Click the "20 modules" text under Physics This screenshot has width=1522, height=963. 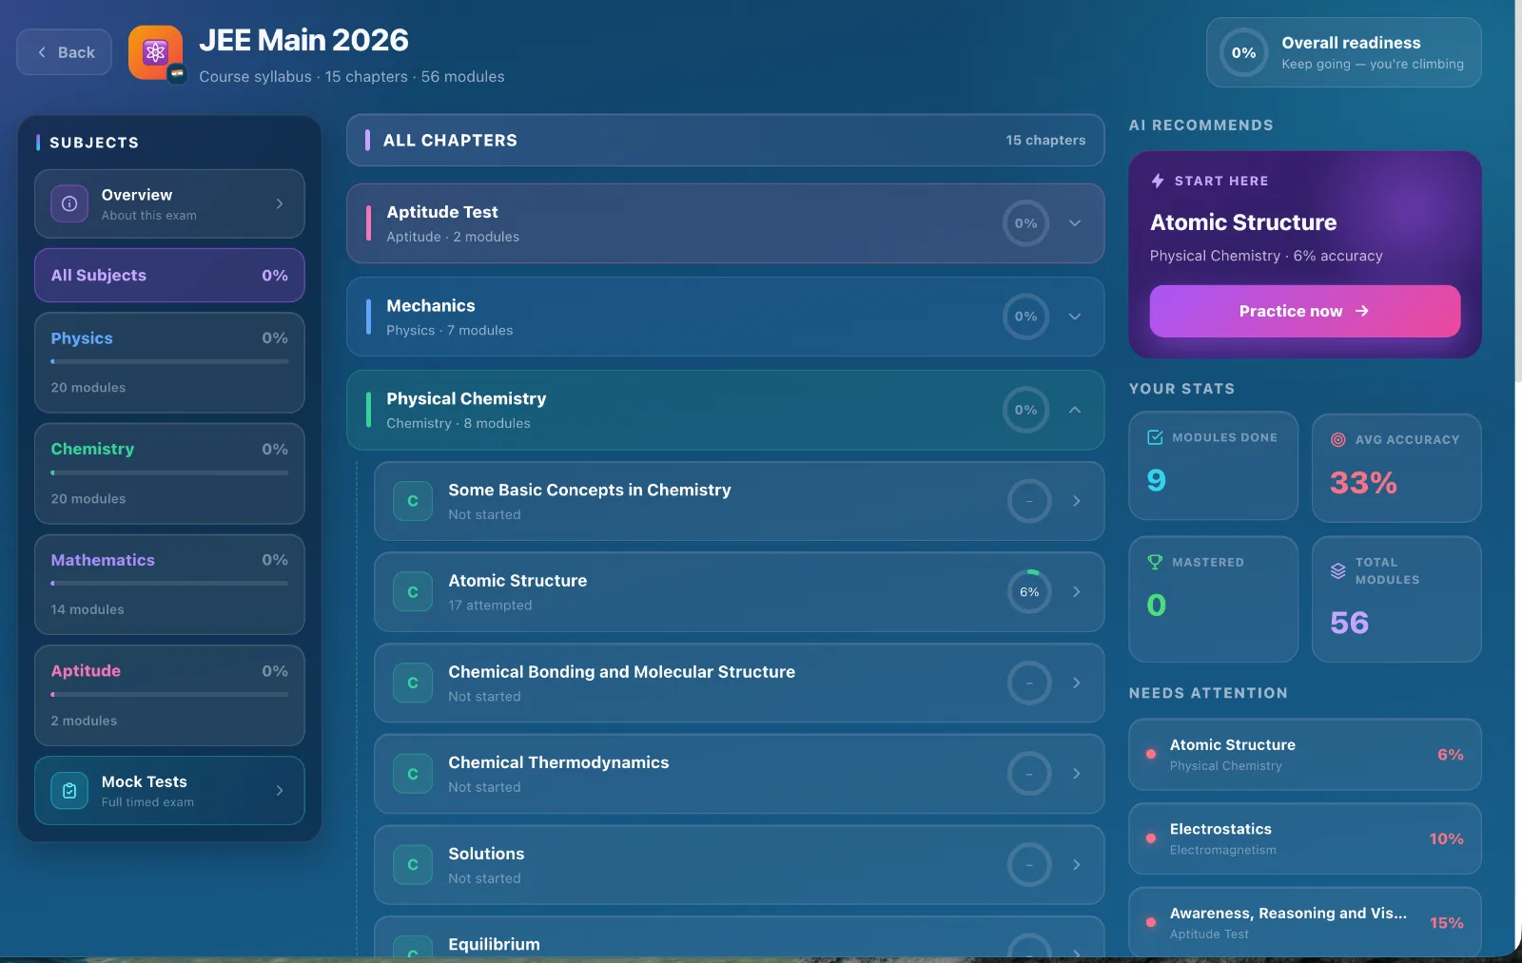click(88, 388)
